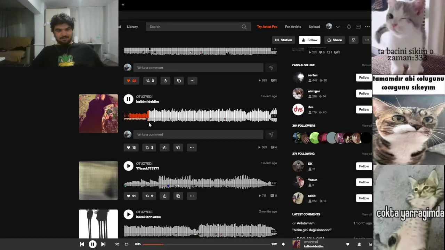The height and width of the screenshot is (250, 445).
Task: Repost the top track with 28 likes
Action: pyautogui.click(x=150, y=81)
